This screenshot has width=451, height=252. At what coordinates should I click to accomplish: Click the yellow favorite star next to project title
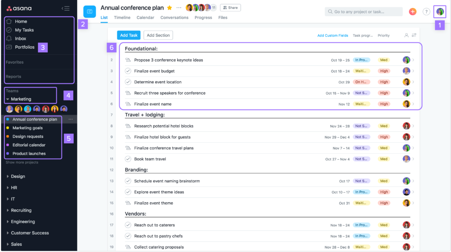(x=169, y=8)
